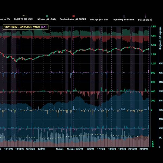This screenshot has height=163, width=163.
Task: Click the 1.2K value on the green axis
Action: click(153, 54)
